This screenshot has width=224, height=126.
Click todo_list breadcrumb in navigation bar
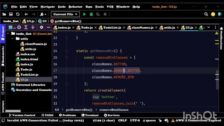[x=11, y=21]
